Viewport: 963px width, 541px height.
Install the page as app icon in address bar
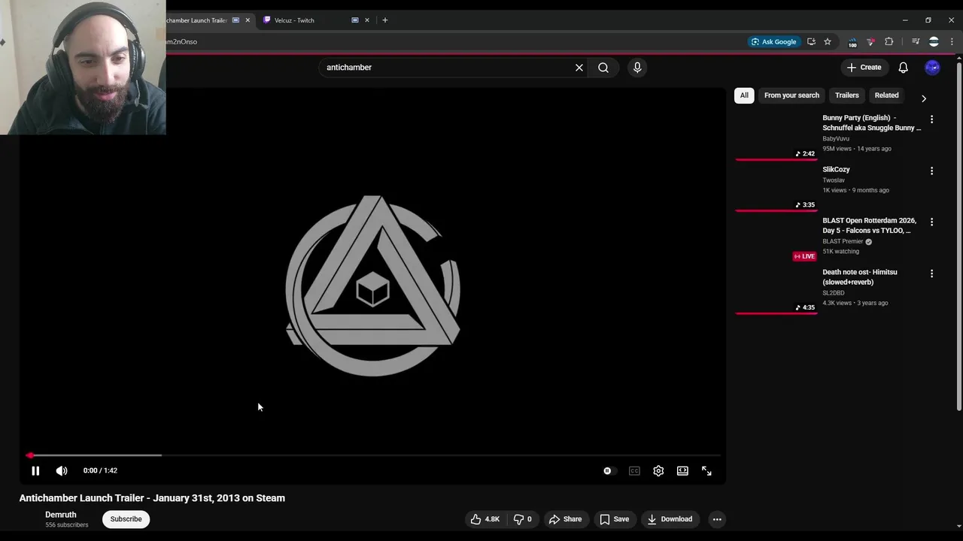[x=811, y=42]
